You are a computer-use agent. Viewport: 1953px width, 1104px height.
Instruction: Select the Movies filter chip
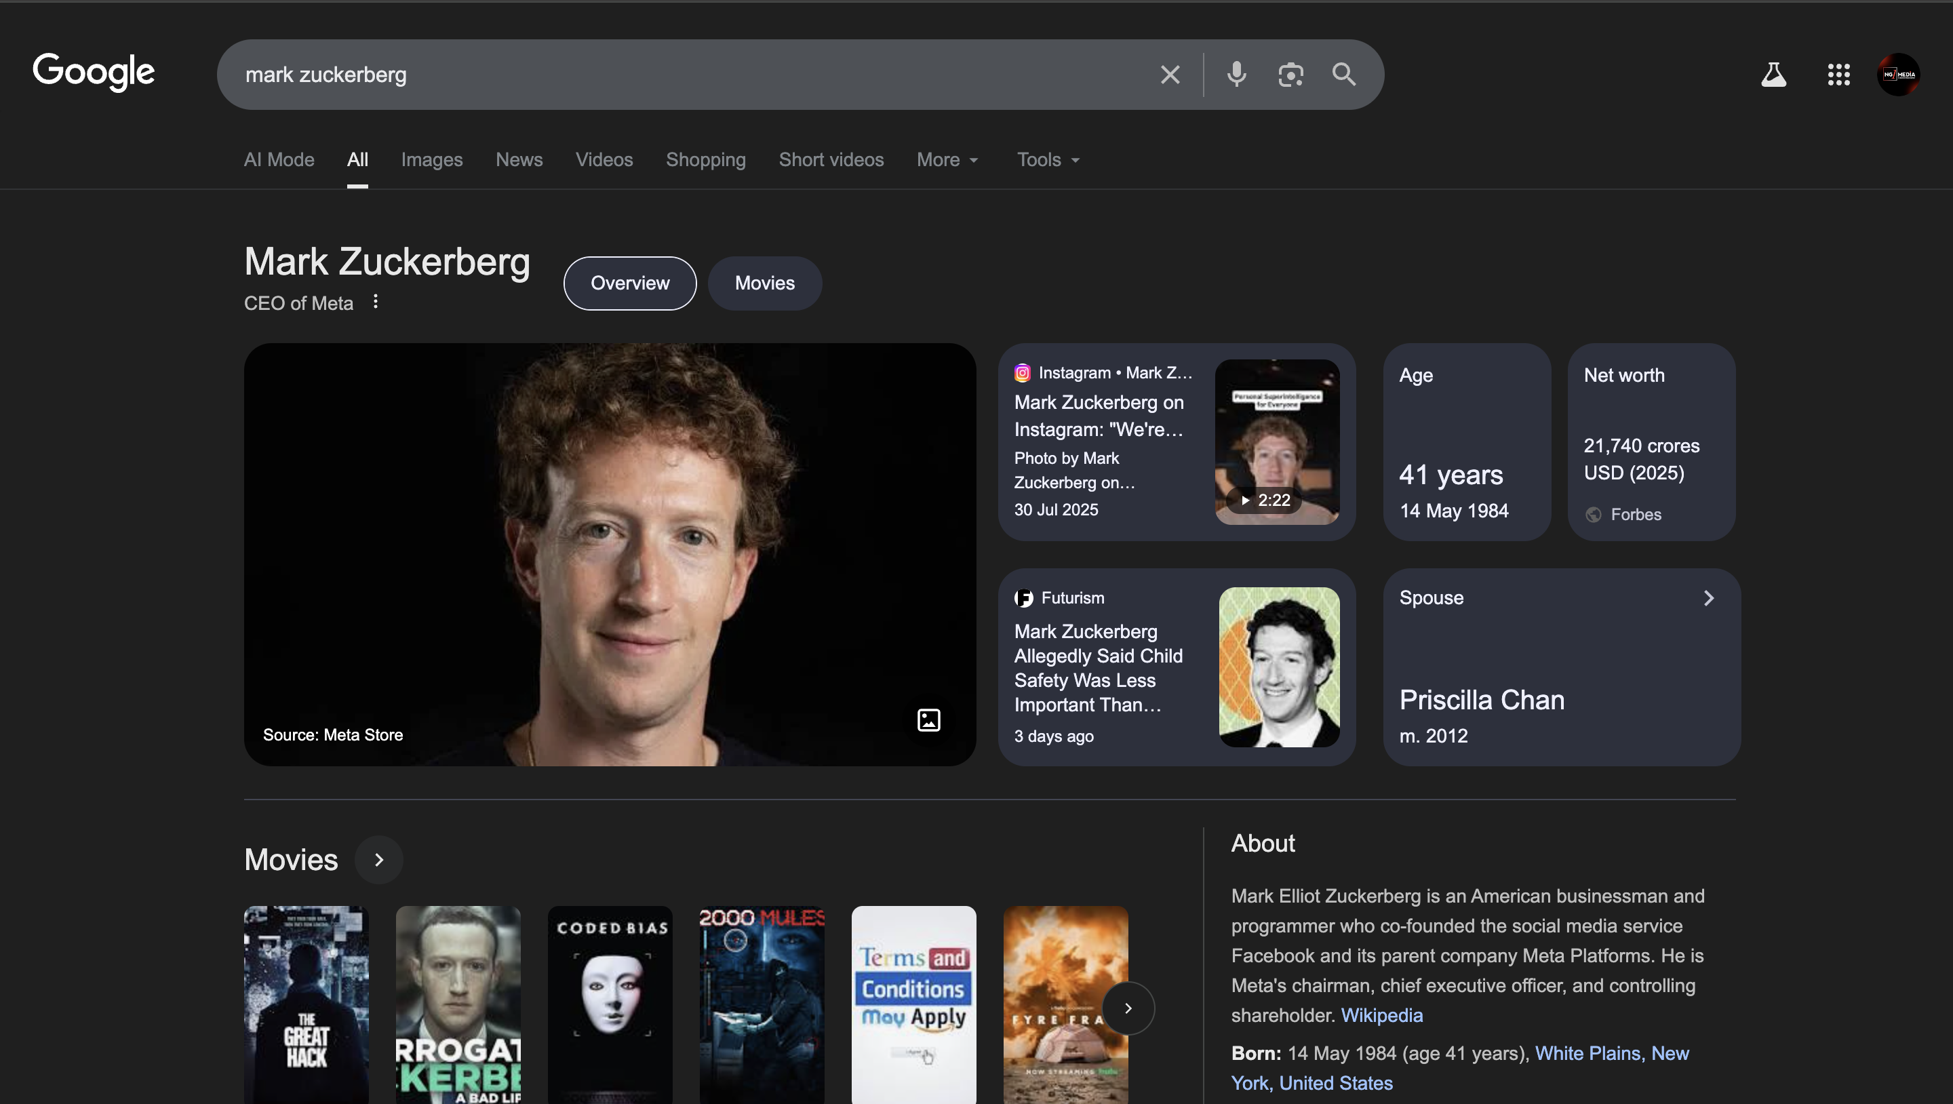coord(764,283)
